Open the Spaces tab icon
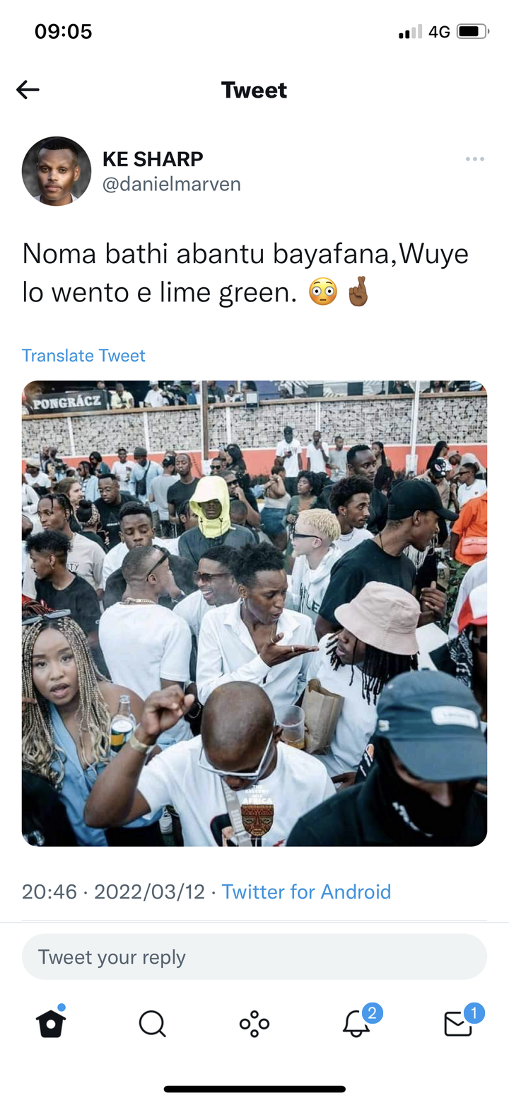 (255, 1023)
